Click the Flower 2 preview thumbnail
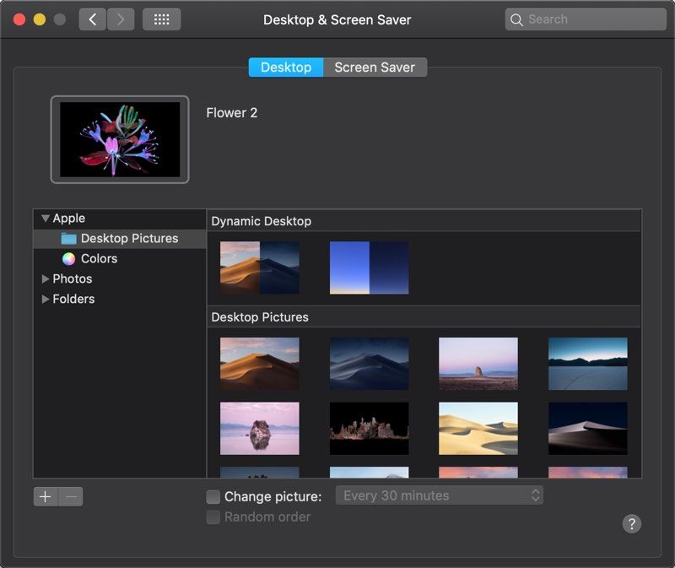 pyautogui.click(x=120, y=139)
